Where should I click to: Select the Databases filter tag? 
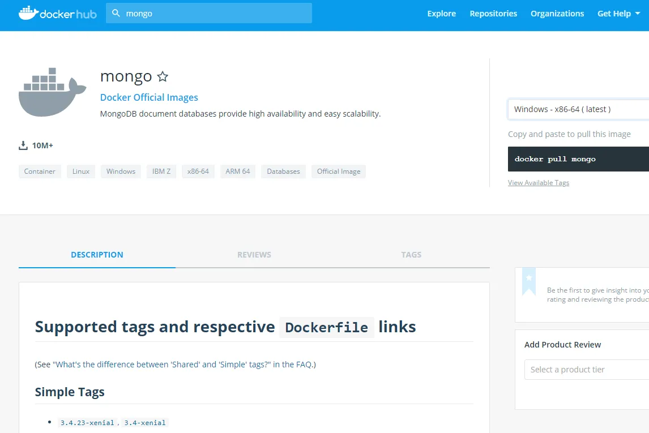[x=283, y=172]
